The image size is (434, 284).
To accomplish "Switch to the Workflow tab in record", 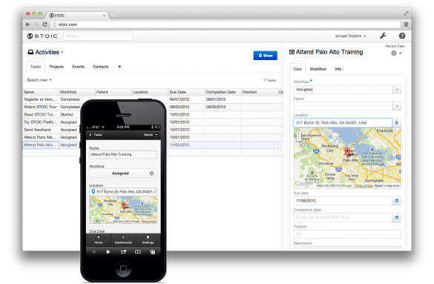I will pyautogui.click(x=318, y=69).
